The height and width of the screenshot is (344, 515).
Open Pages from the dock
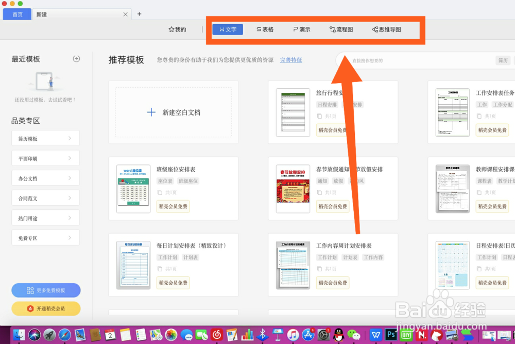(x=232, y=335)
